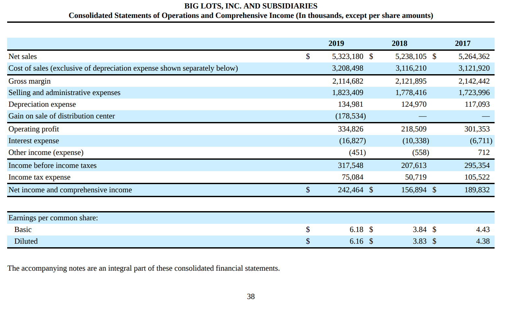Click the 'BIG LOTS, INC. AND SUBSIDIARIES' title
505x311 pixels.
[251, 6]
